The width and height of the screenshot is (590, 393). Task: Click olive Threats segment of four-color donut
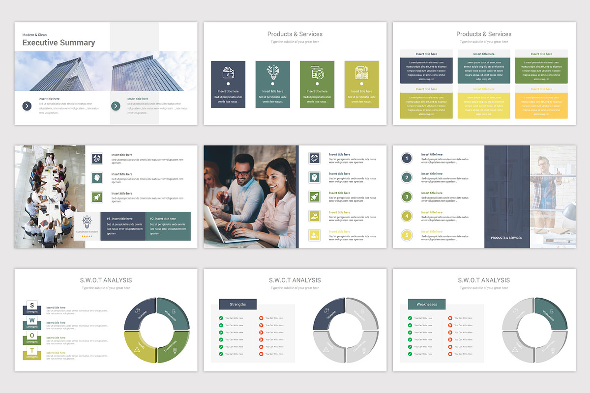pos(139,347)
